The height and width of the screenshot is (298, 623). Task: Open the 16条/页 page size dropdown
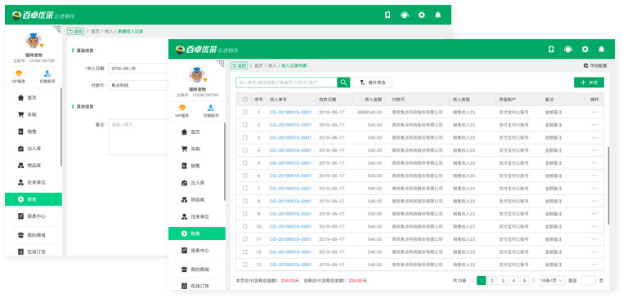coord(552,281)
